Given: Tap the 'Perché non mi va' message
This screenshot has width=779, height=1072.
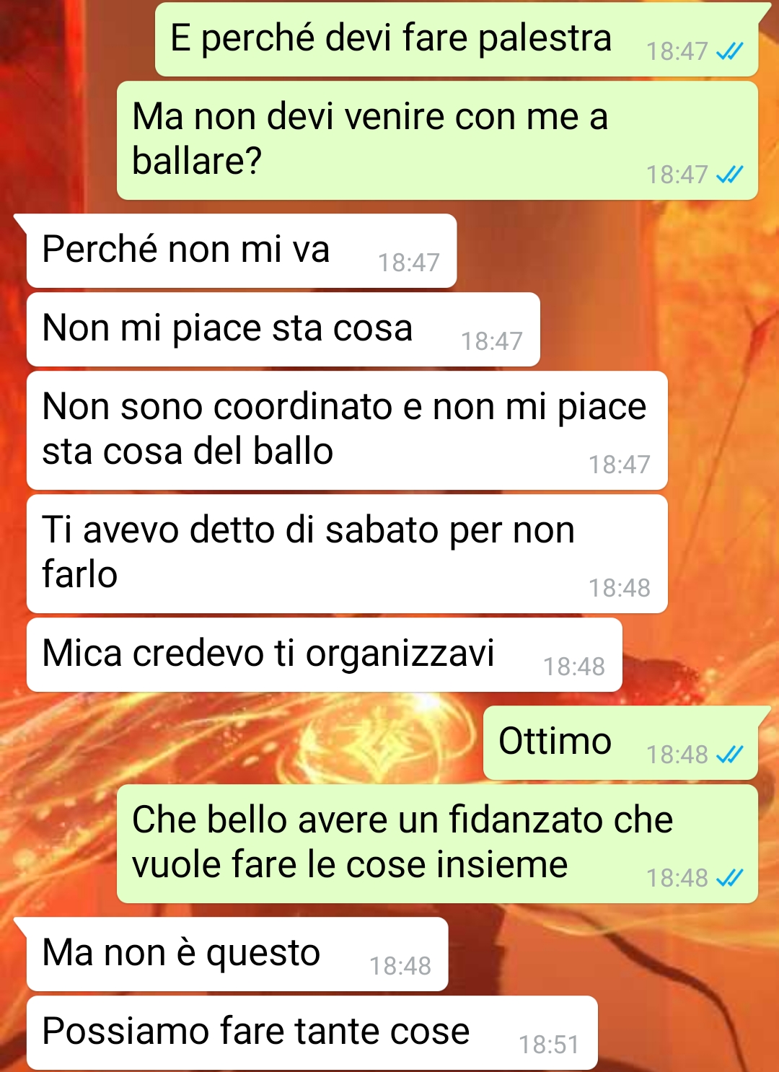Looking at the screenshot, I should click(x=242, y=250).
